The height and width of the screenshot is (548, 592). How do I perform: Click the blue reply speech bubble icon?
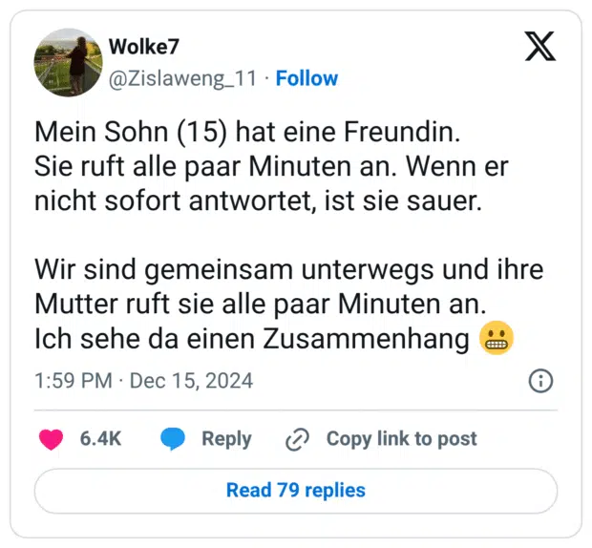[173, 439]
